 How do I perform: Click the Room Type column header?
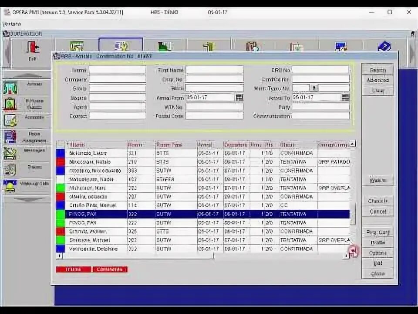point(176,145)
